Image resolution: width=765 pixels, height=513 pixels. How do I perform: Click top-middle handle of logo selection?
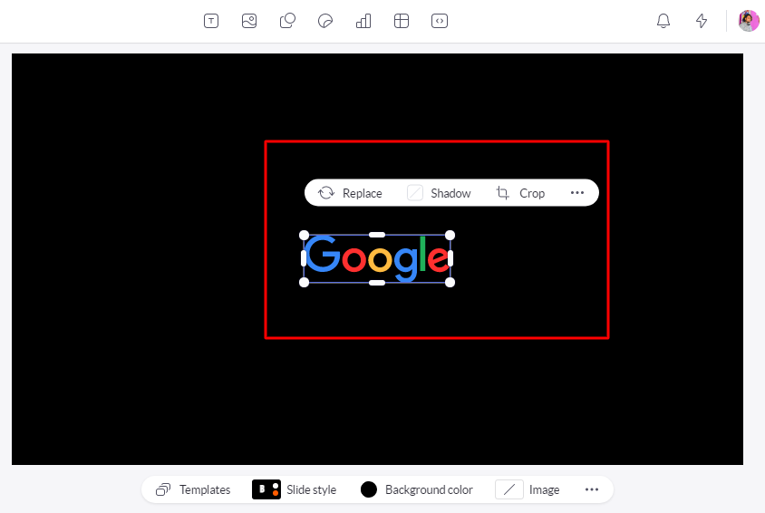coord(377,235)
